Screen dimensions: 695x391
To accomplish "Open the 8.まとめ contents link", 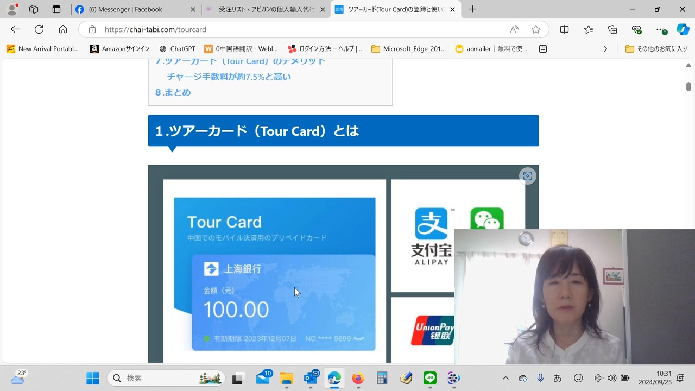I will (173, 92).
